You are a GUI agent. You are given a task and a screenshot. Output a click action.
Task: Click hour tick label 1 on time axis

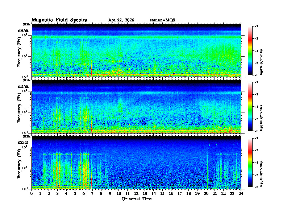pyautogui.click(x=40, y=193)
